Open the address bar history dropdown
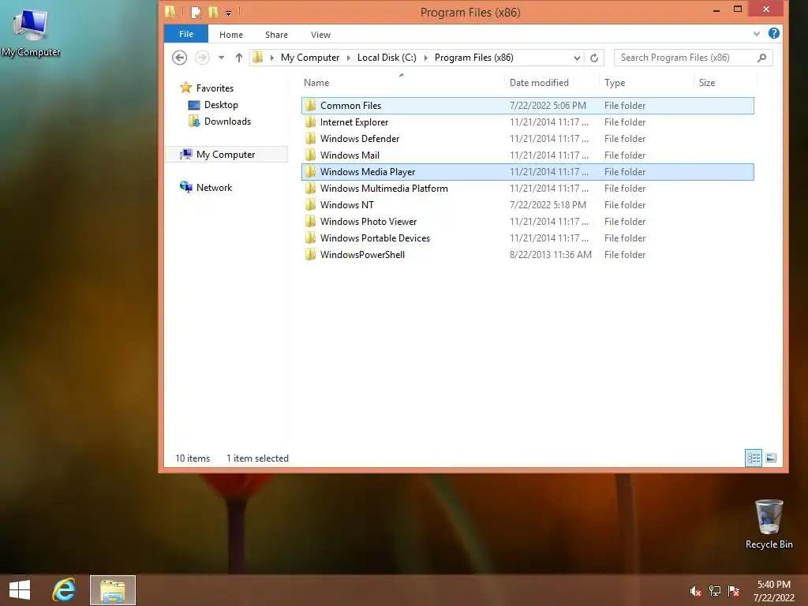Viewport: 808px width, 606px height. point(577,58)
